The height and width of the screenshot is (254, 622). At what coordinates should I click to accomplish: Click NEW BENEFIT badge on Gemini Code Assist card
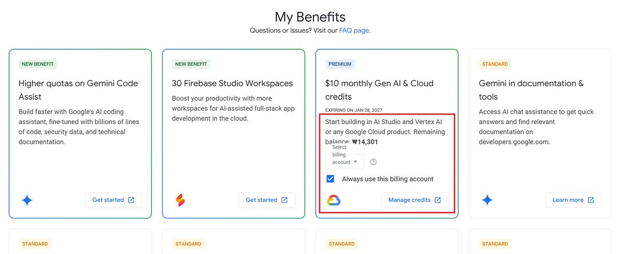coord(37,64)
